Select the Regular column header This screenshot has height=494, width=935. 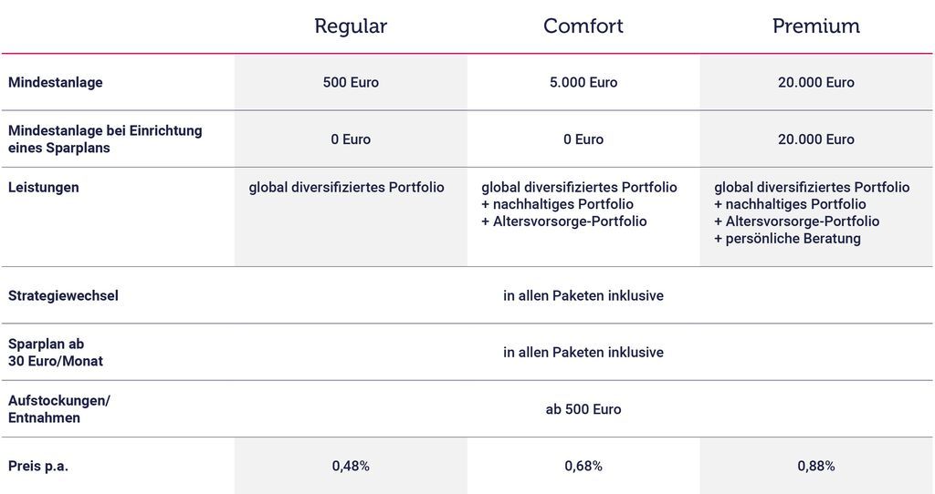tap(351, 26)
